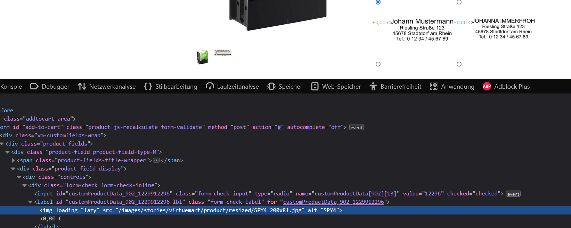This screenshot has height=228, width=571.
Task: Follow the SPY4_200x81.jpg image src link
Action: [210, 210]
